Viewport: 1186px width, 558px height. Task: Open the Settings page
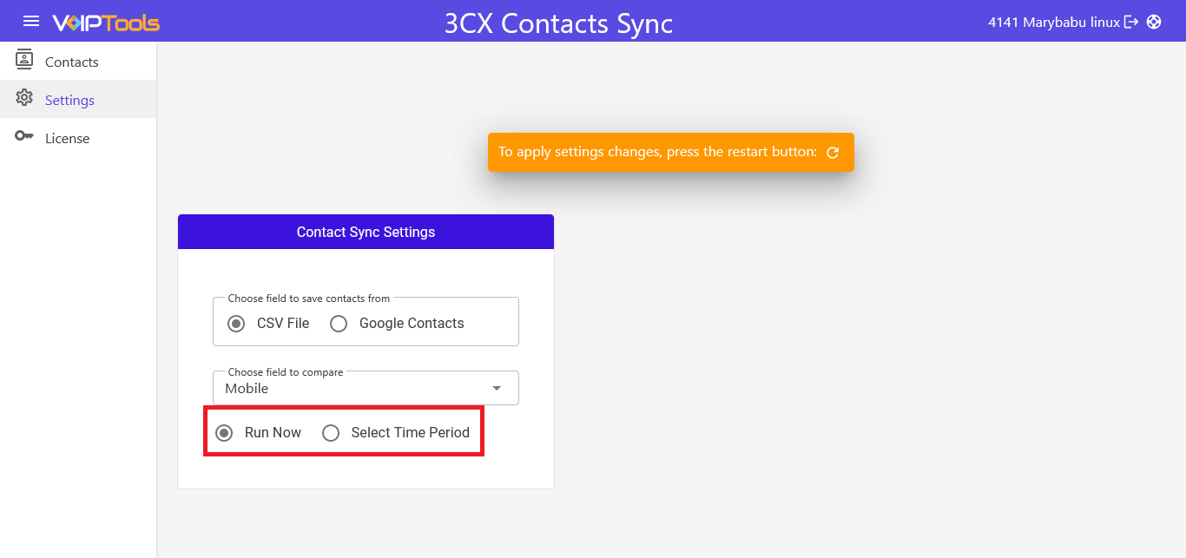[x=69, y=99]
